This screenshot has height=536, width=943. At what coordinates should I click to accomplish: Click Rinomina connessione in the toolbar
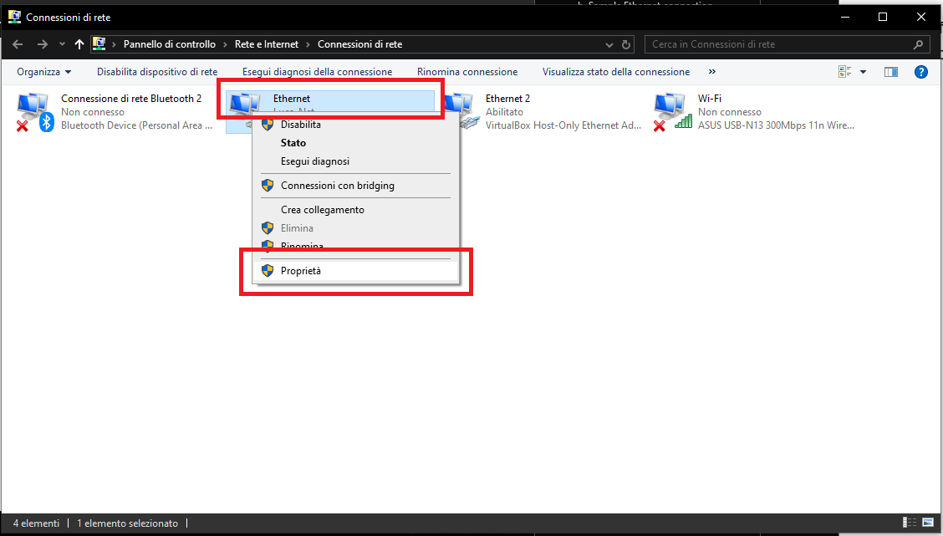pyautogui.click(x=467, y=72)
